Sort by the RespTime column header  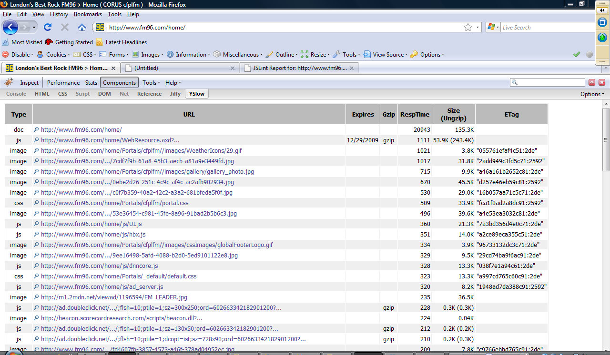coord(415,114)
